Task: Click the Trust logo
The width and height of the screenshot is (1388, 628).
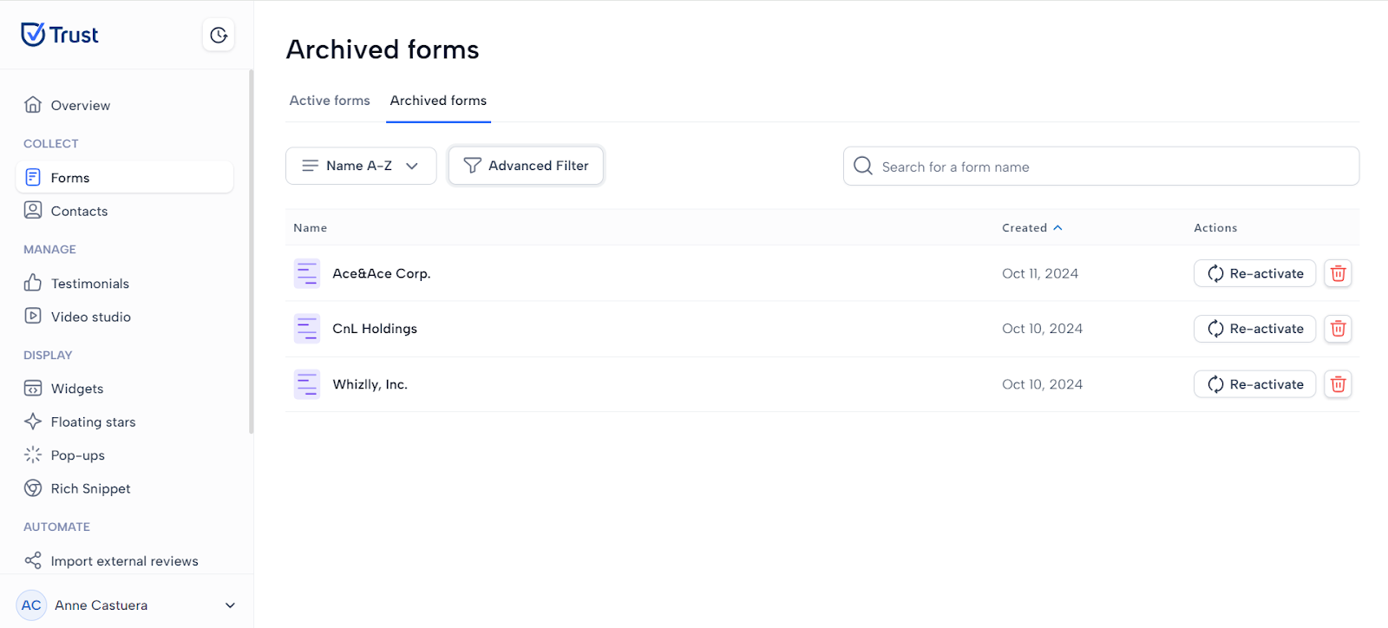Action: tap(60, 35)
